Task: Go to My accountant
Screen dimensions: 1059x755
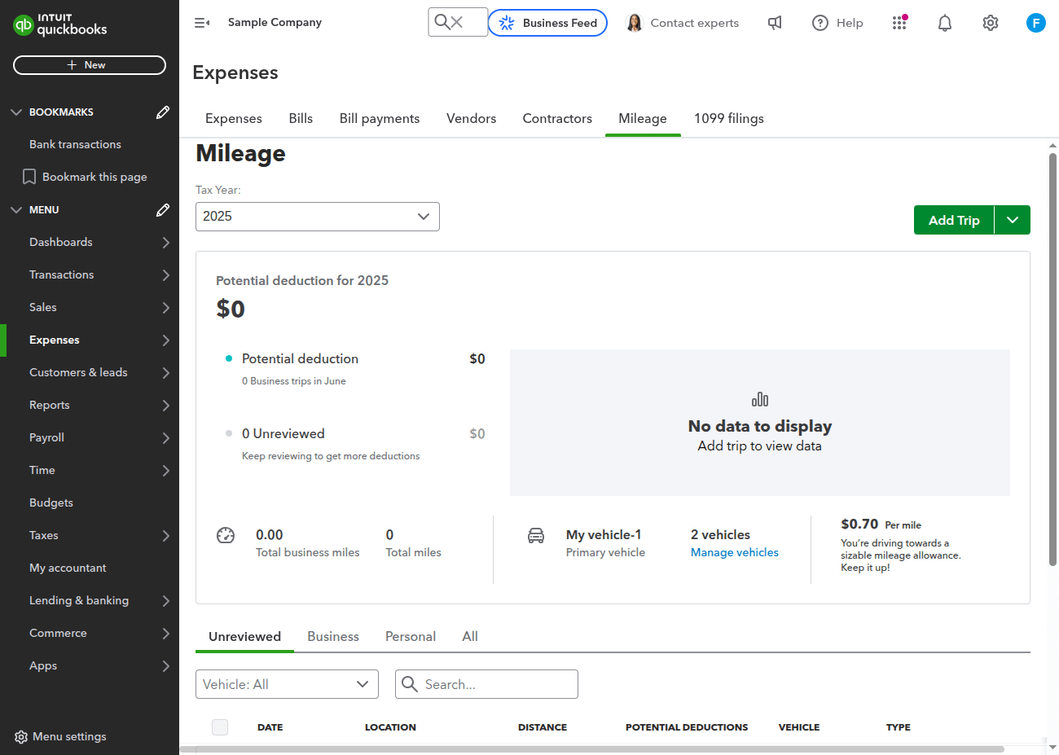Action: (x=68, y=568)
